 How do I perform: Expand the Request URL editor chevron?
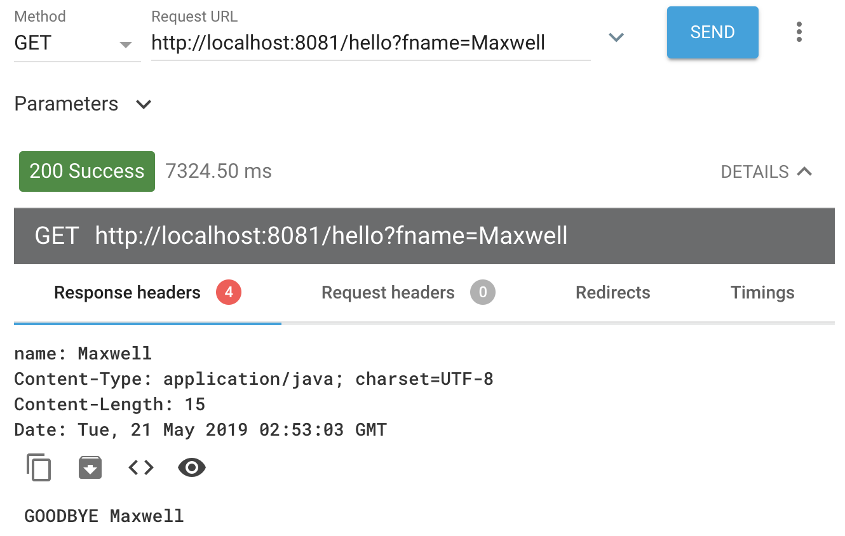click(616, 37)
